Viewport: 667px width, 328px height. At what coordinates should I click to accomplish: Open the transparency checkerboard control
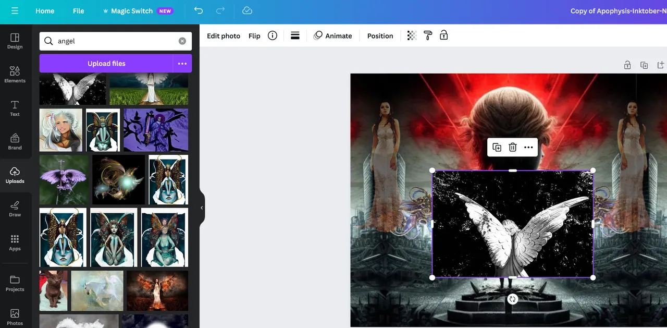[412, 35]
